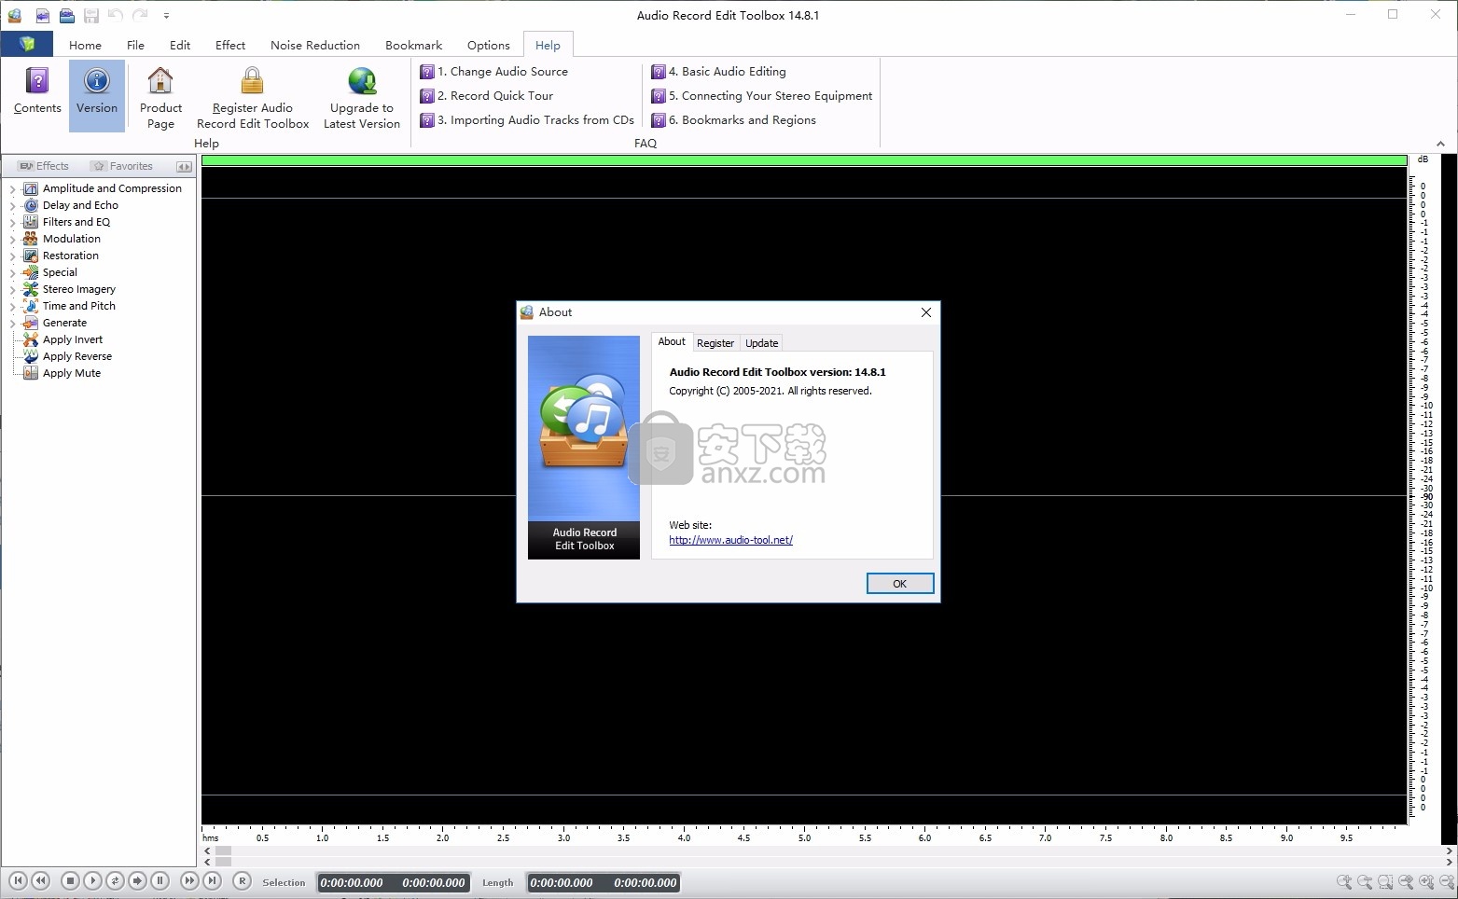Expand the Special effects node
Viewport: 1458px width, 899px height.
(13, 272)
